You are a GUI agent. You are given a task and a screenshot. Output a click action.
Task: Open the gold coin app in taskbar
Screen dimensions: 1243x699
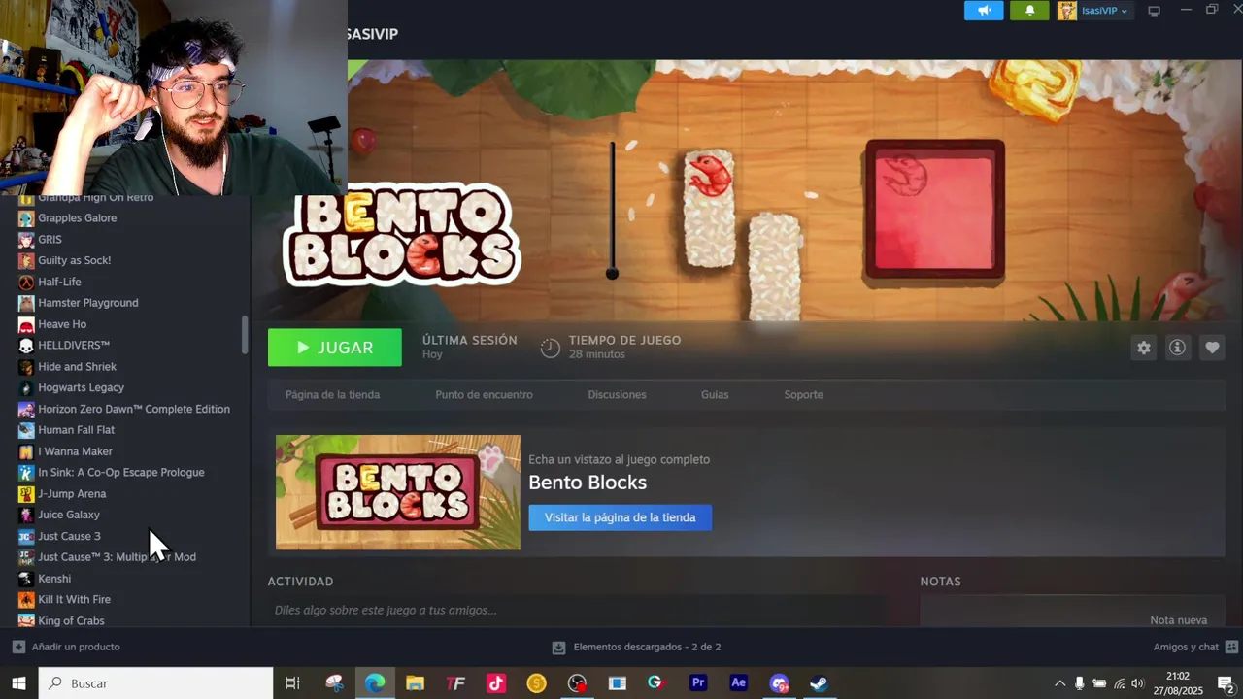[x=536, y=683]
